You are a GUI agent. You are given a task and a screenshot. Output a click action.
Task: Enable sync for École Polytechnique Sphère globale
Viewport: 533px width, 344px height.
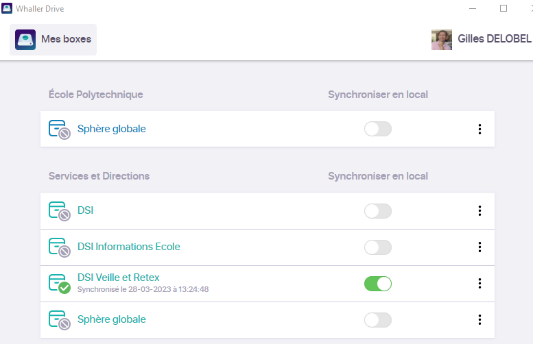[377, 129]
